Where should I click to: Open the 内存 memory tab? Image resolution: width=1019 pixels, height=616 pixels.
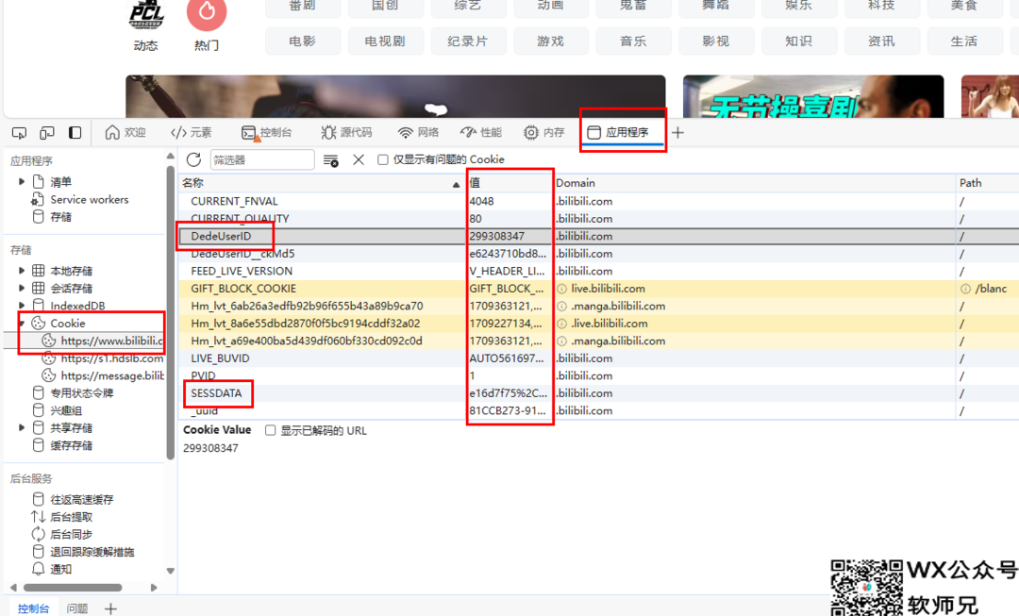[x=544, y=133]
